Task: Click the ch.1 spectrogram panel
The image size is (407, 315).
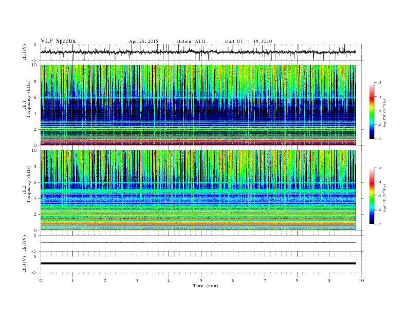Action: (198, 105)
